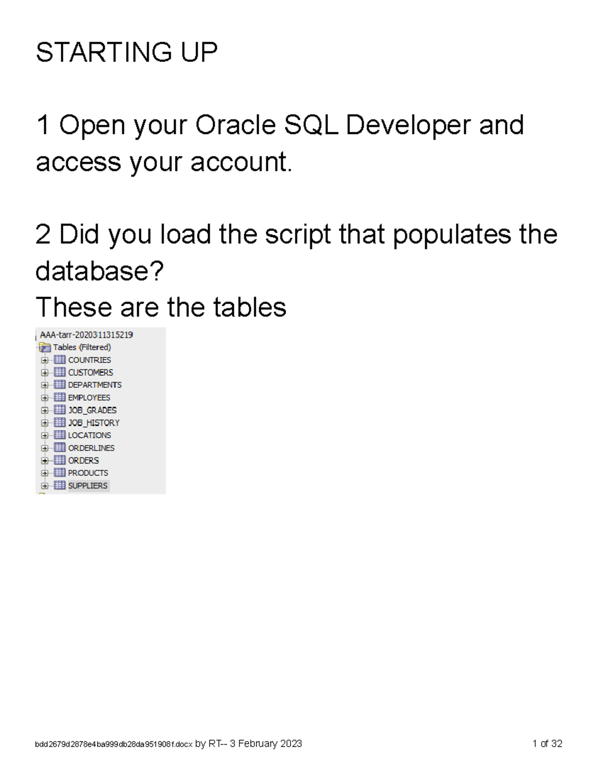Click the LOCATIONS table icon
Image resolution: width=603 pixels, height=781 pixels.
pyautogui.click(x=60, y=435)
